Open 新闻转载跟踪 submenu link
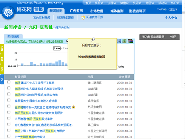185x139 pixels. pos(65,18)
